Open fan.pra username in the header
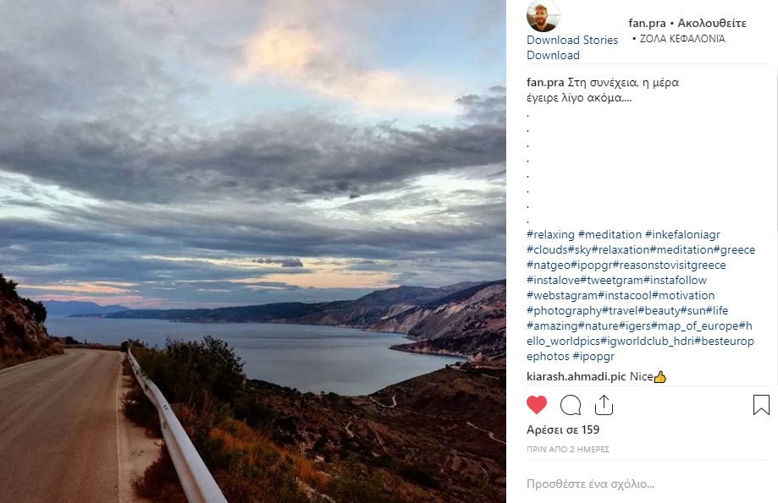 click(x=647, y=24)
